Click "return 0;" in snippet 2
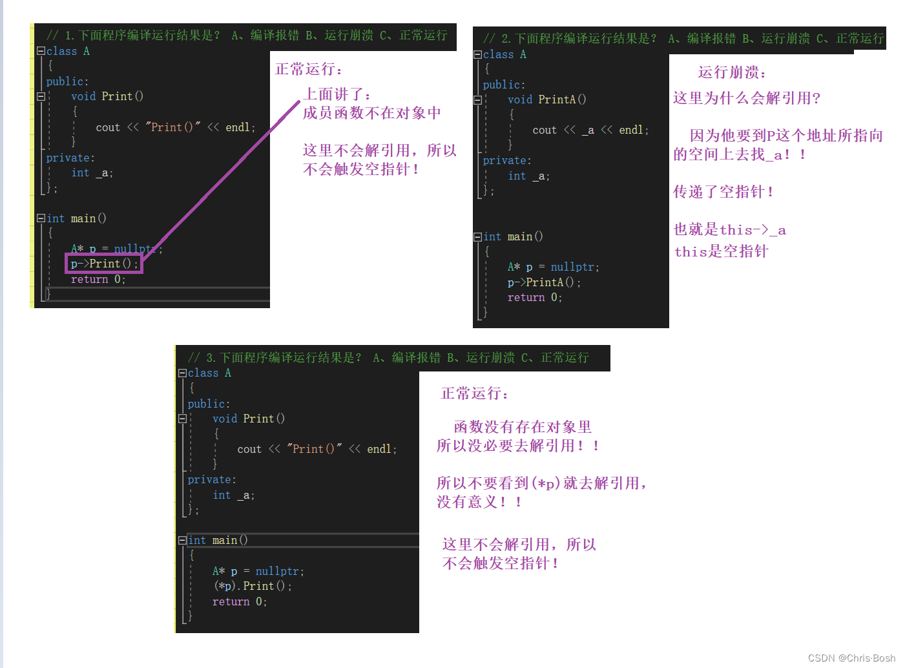Image resolution: width=905 pixels, height=668 pixels. click(535, 297)
